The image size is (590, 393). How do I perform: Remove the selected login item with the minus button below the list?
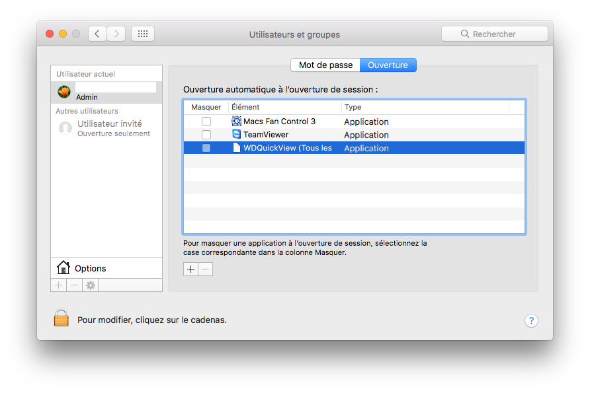(206, 269)
